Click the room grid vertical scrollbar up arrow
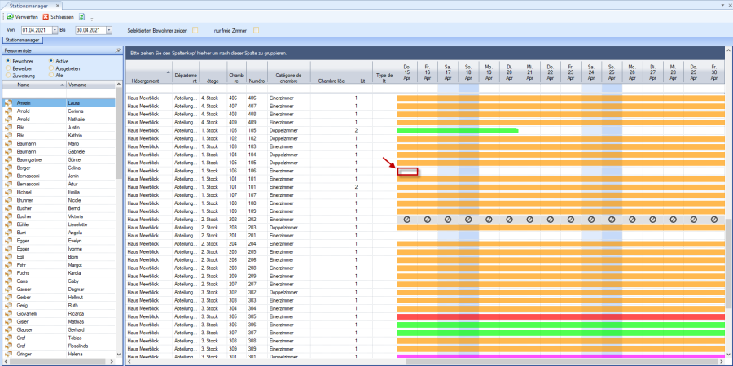Screen dimensions: 733x366 [x=729, y=49]
